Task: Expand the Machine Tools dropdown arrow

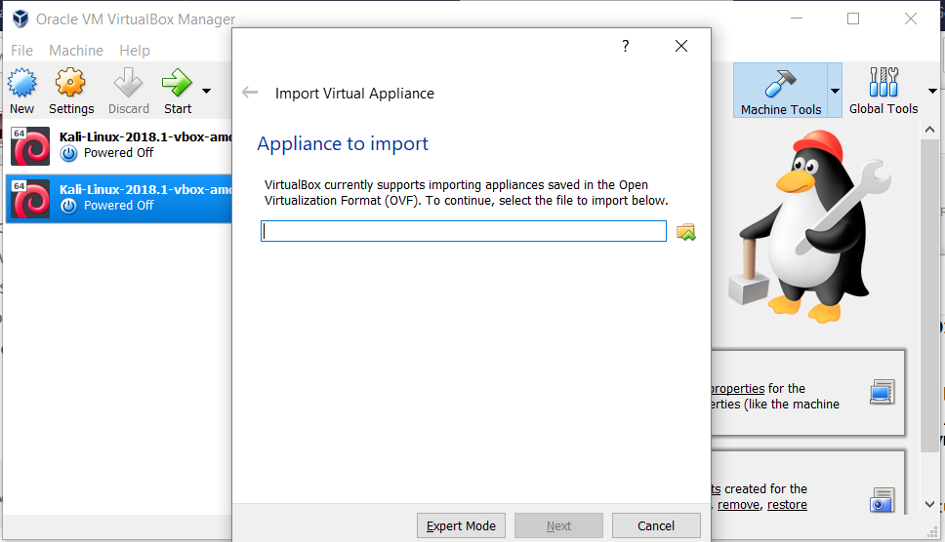Action: (835, 92)
